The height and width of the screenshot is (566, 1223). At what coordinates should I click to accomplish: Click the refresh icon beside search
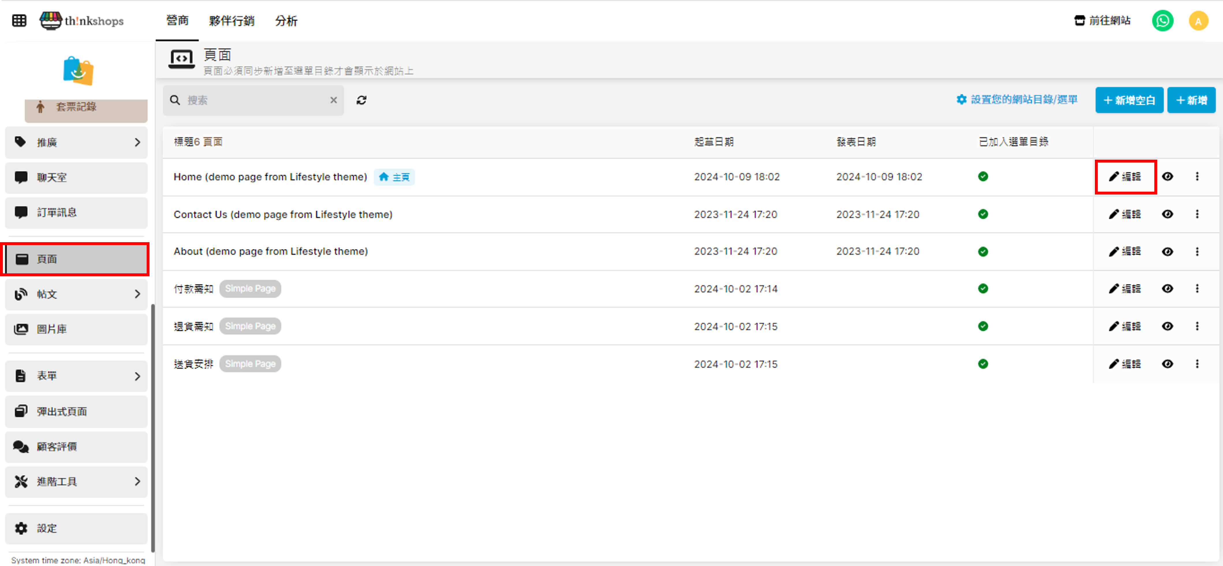pyautogui.click(x=361, y=100)
